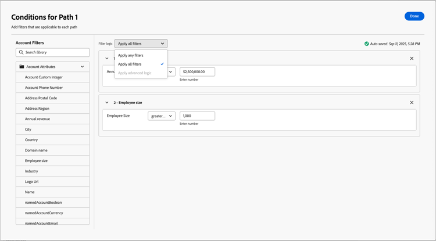436x241 pixels.
Task: Open the greater operator dropdown for Employee Size
Action: [162, 116]
